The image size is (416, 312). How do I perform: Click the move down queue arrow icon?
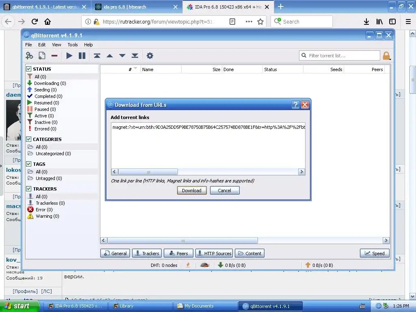coord(122,56)
